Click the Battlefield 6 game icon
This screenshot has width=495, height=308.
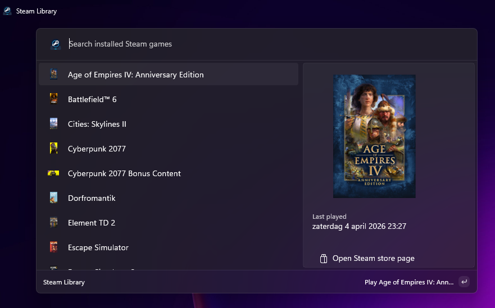54,99
